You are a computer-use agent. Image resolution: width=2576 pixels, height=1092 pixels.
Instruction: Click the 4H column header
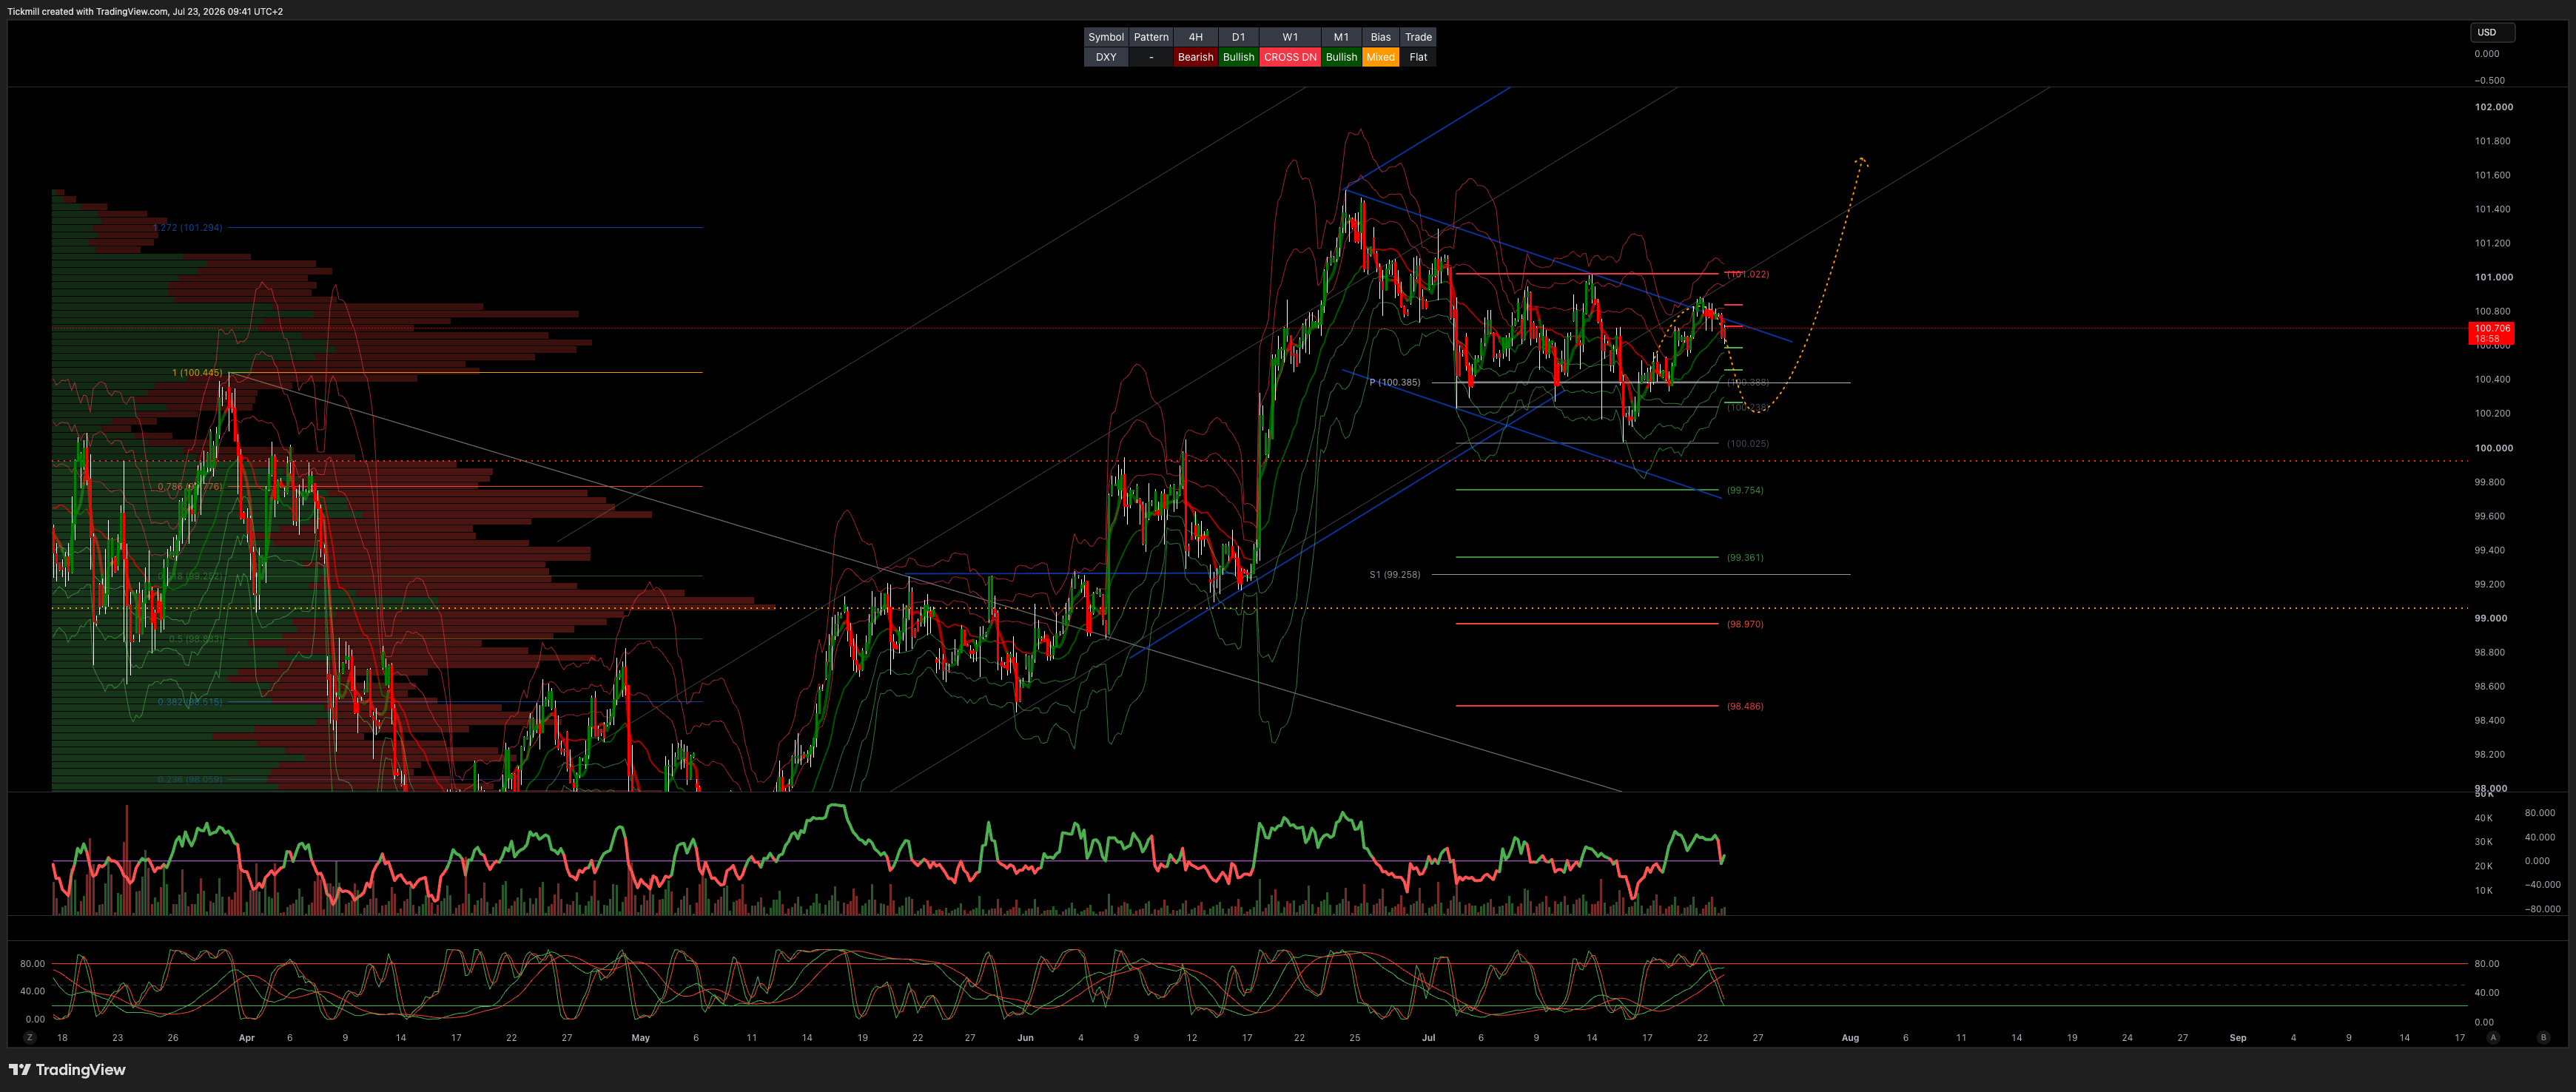1195,37
